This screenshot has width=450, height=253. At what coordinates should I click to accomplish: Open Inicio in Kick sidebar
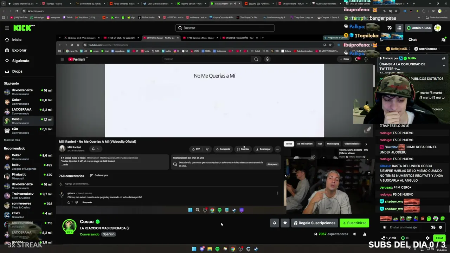click(17, 40)
